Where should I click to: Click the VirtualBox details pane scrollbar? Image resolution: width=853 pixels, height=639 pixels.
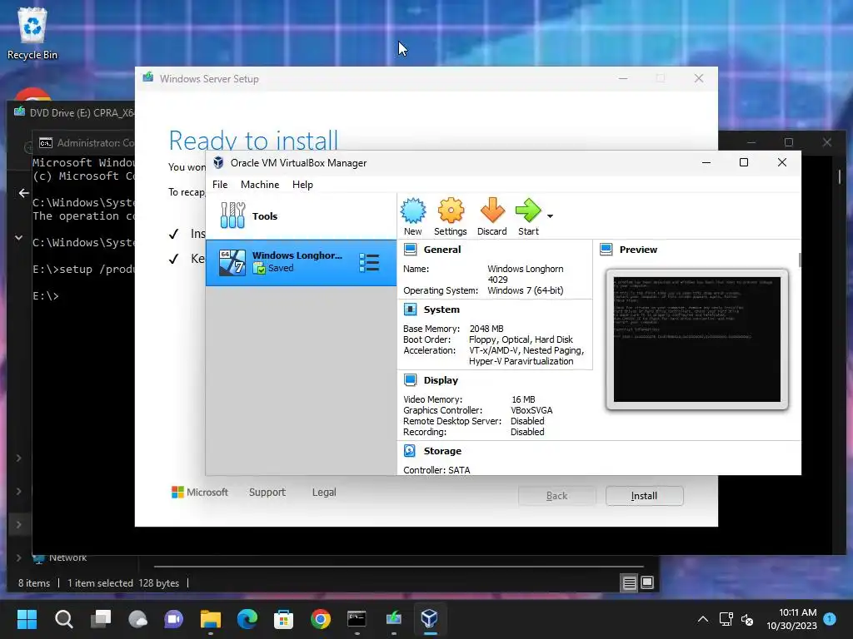(800, 260)
